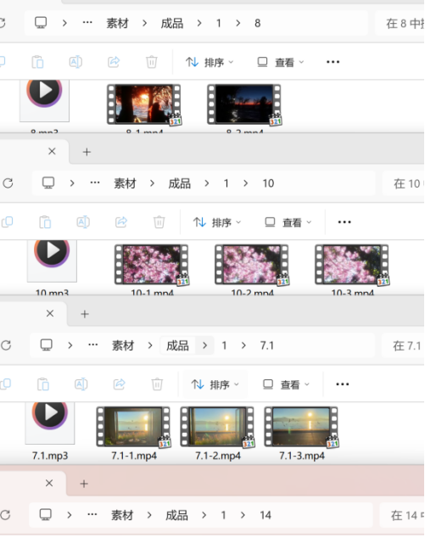Click the paste icon in folder 8 toolbar

(x=37, y=62)
